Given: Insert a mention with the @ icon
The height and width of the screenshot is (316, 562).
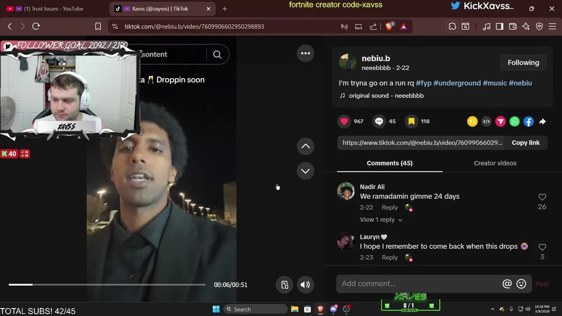Looking at the screenshot, I should [507, 284].
